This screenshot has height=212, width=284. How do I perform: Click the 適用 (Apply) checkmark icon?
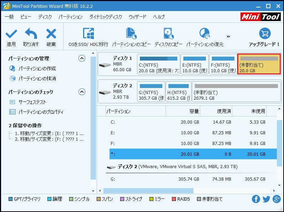point(11,34)
